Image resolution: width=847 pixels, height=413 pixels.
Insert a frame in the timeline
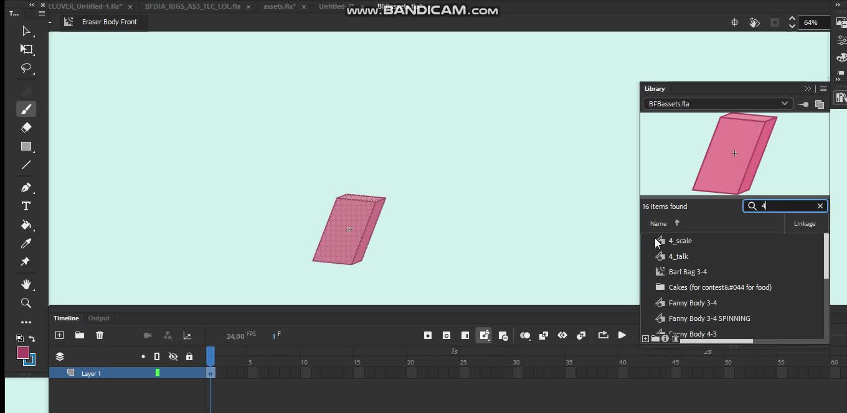pos(465,335)
